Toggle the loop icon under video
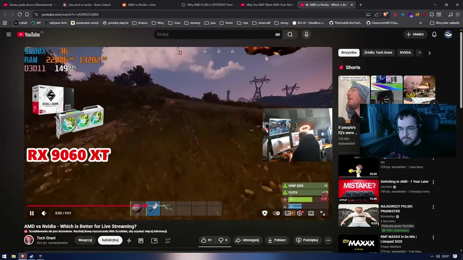Image resolution: width=463 pixels, height=260 pixels. tap(168, 240)
